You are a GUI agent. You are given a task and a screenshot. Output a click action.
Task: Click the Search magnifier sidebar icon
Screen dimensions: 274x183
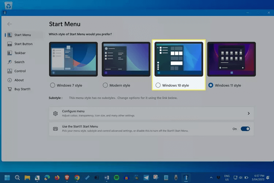(9, 62)
